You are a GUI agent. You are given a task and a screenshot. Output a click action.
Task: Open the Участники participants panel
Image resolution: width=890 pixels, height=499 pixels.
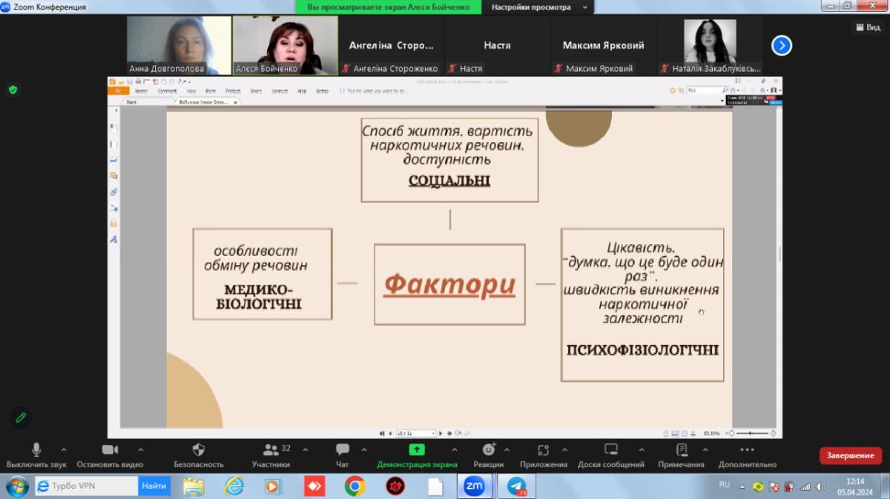(271, 450)
